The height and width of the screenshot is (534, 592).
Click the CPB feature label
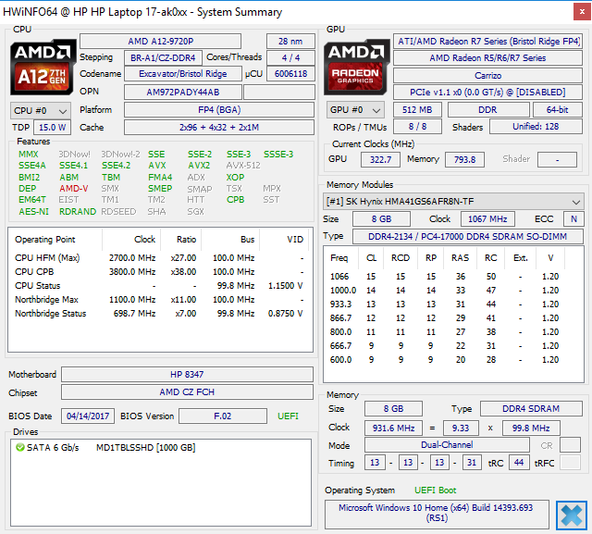coord(236,200)
